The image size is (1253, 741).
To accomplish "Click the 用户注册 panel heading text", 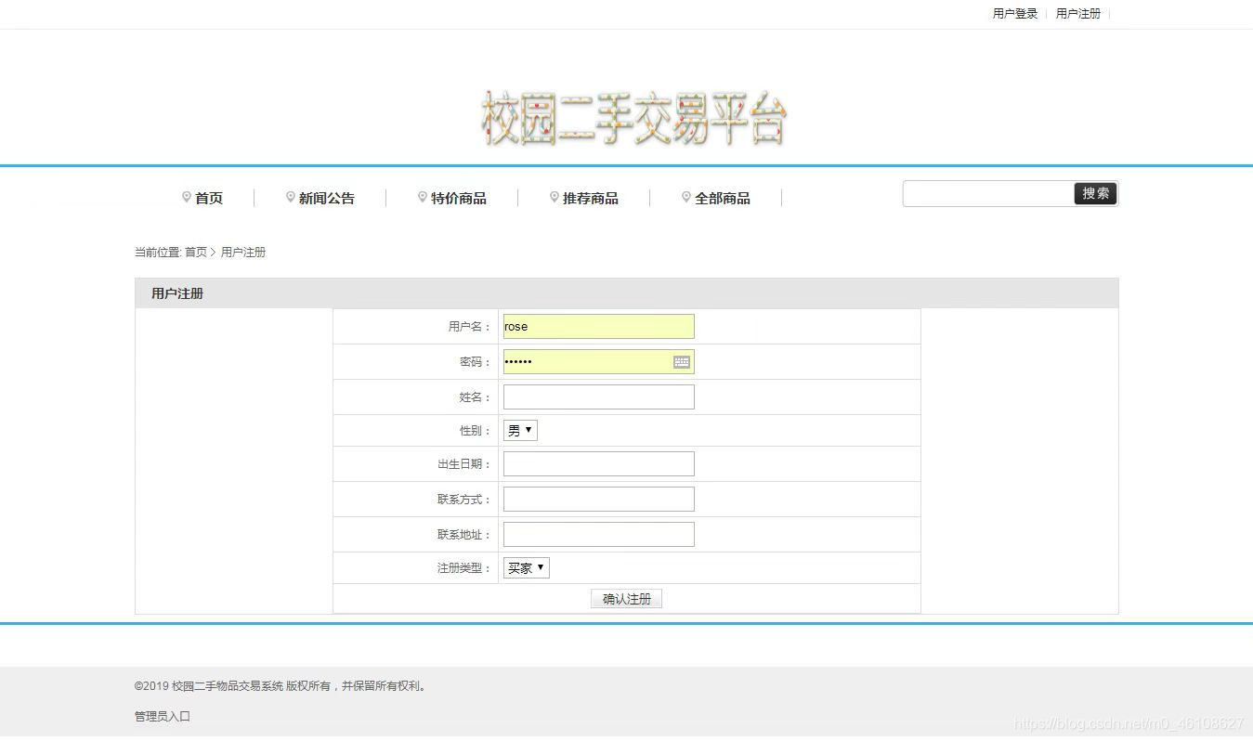I will tap(177, 293).
